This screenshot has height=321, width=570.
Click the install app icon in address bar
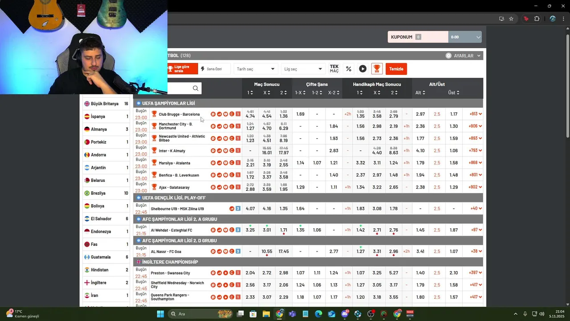click(x=501, y=19)
